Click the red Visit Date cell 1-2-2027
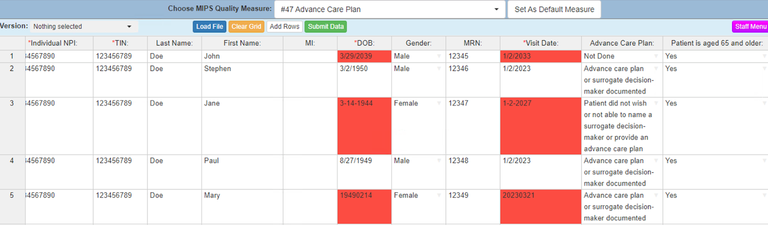The height and width of the screenshot is (225, 768). coord(540,125)
